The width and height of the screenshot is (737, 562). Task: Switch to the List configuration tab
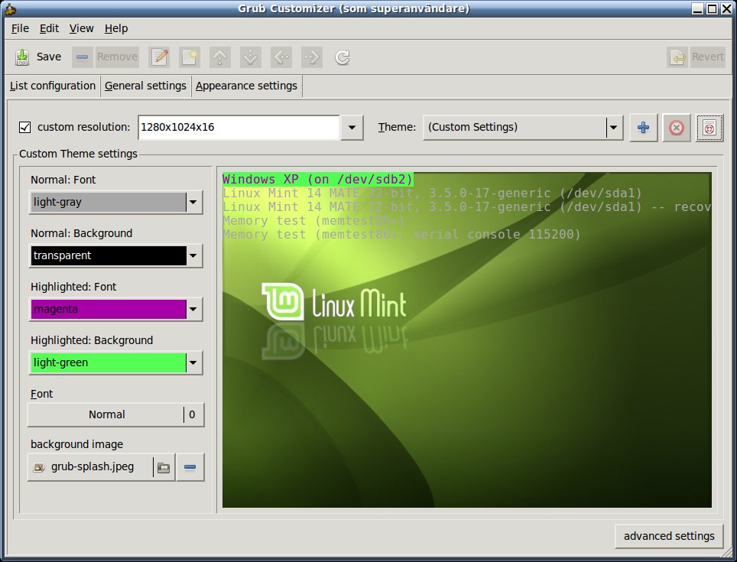(x=53, y=86)
